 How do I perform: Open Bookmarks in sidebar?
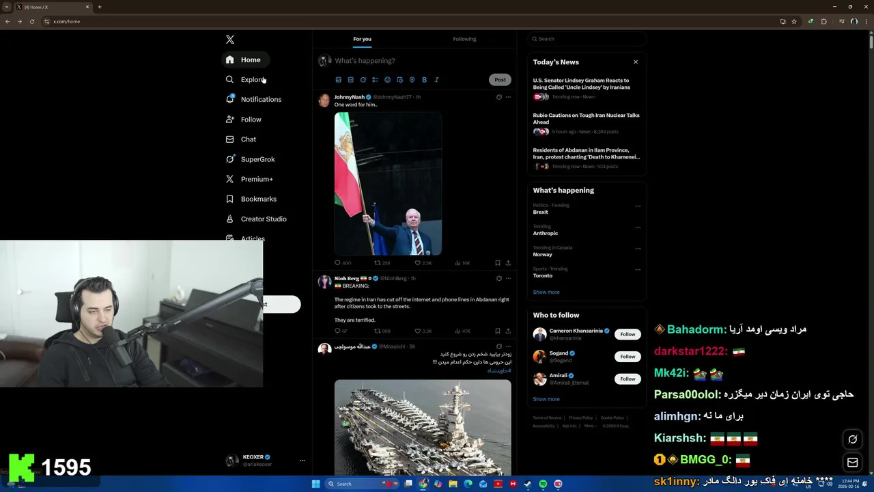click(251, 199)
